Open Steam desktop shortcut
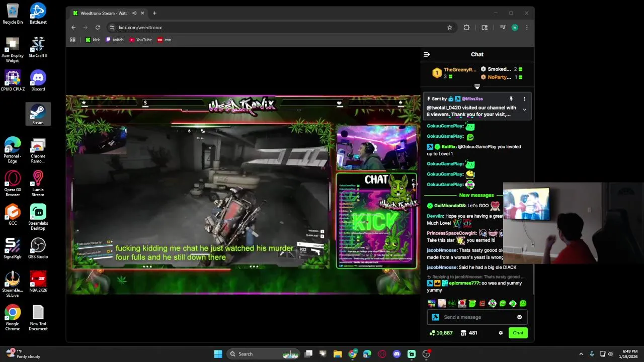644x362 pixels. pos(38,114)
